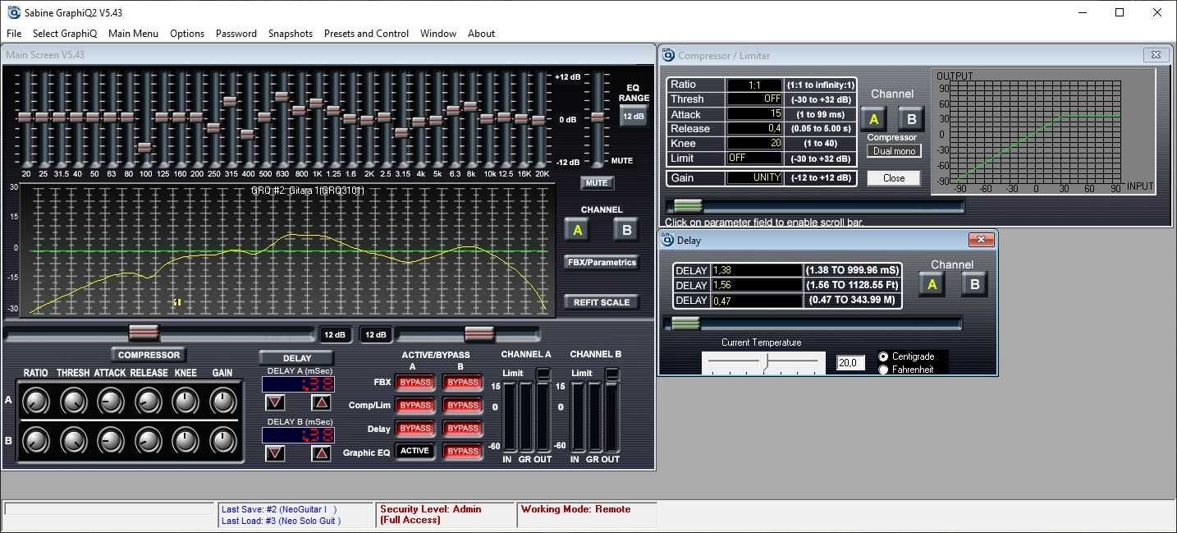Click the Ratio field in Compressor / Limiter
The height and width of the screenshot is (533, 1177).
click(x=753, y=85)
